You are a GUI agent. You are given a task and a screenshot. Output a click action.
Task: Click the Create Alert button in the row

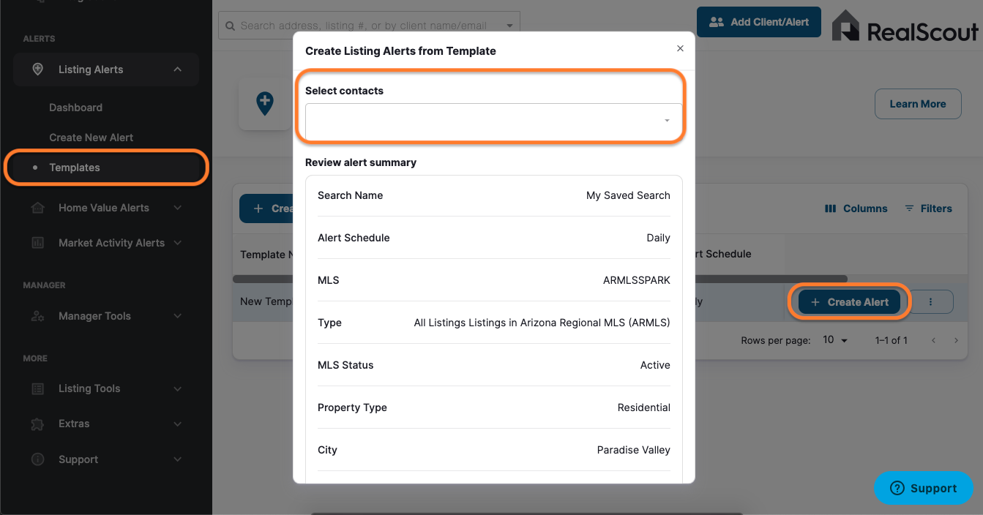pos(849,301)
